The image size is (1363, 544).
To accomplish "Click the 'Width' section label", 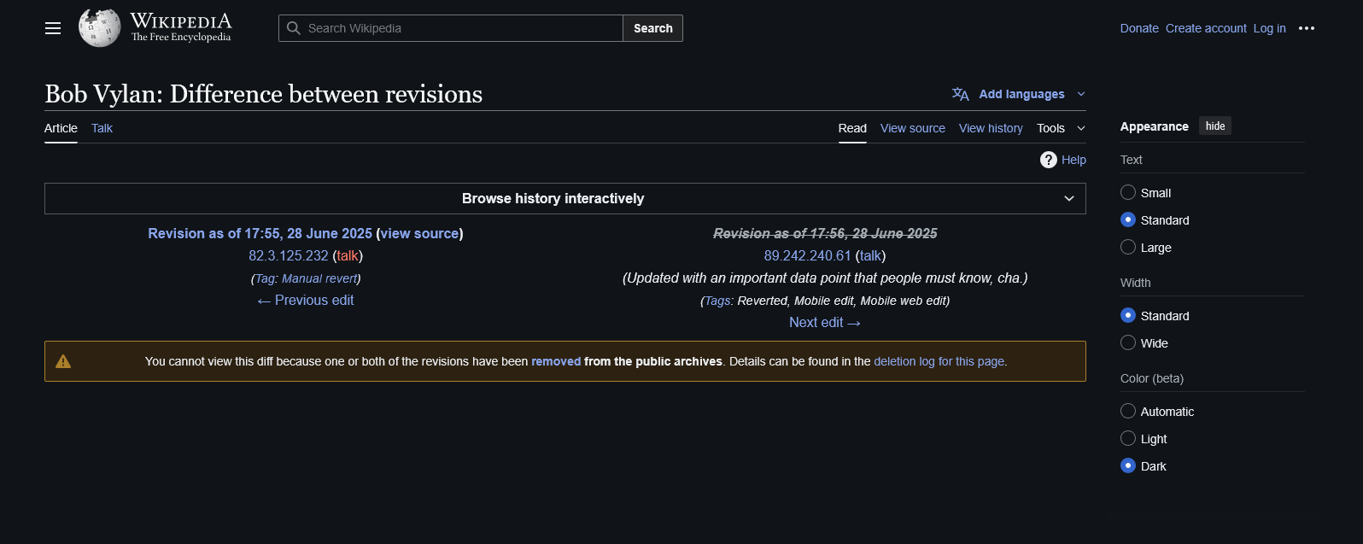I will point(1135,283).
